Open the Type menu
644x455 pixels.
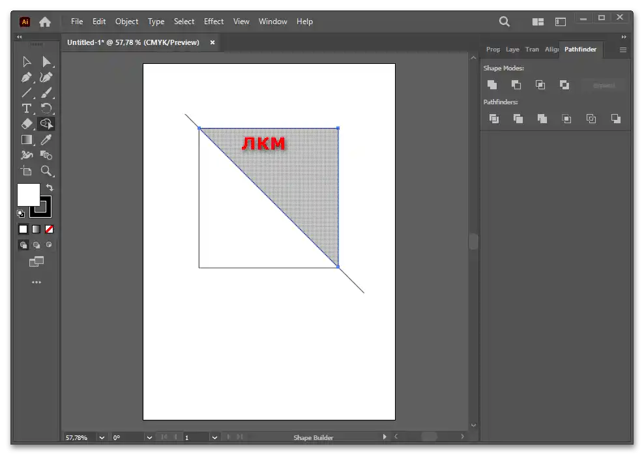[156, 22]
